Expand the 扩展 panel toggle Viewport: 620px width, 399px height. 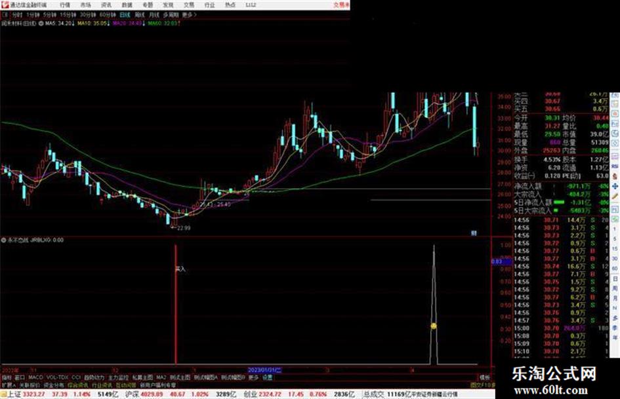9,385
